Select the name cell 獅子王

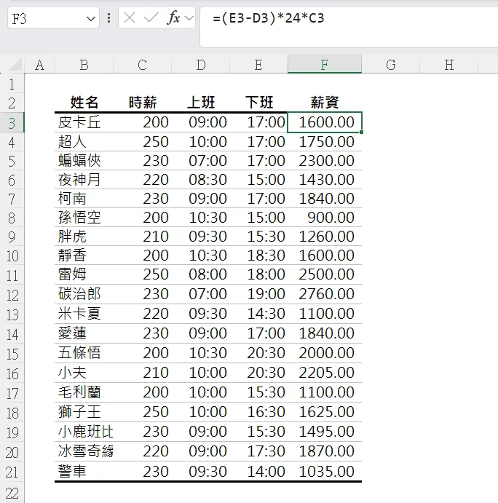pos(84,412)
